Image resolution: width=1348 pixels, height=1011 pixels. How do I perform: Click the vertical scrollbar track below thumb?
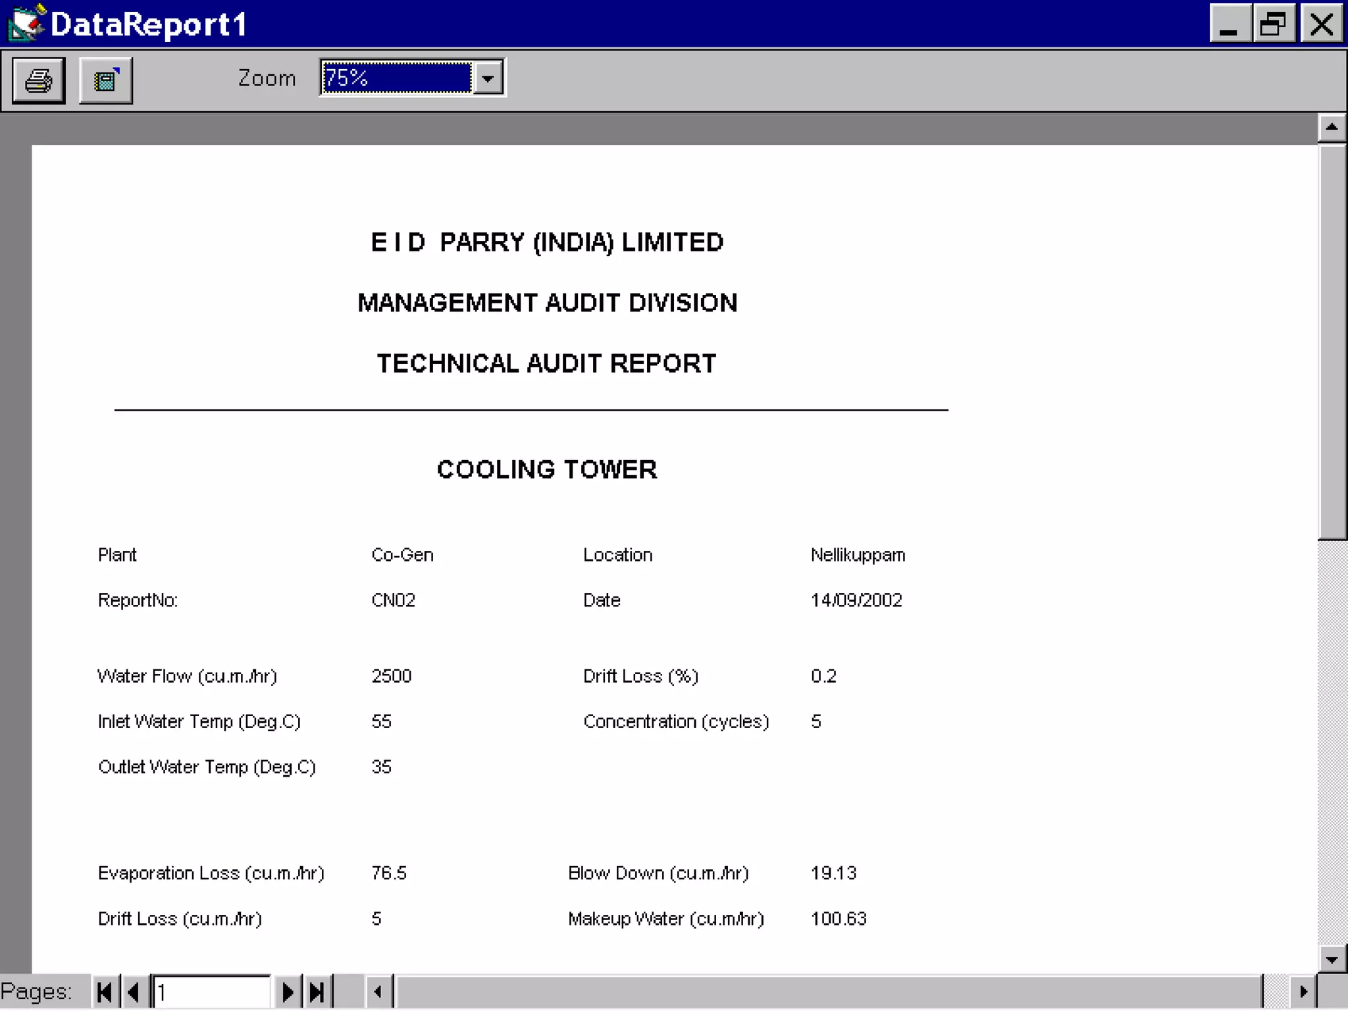[x=1332, y=744]
